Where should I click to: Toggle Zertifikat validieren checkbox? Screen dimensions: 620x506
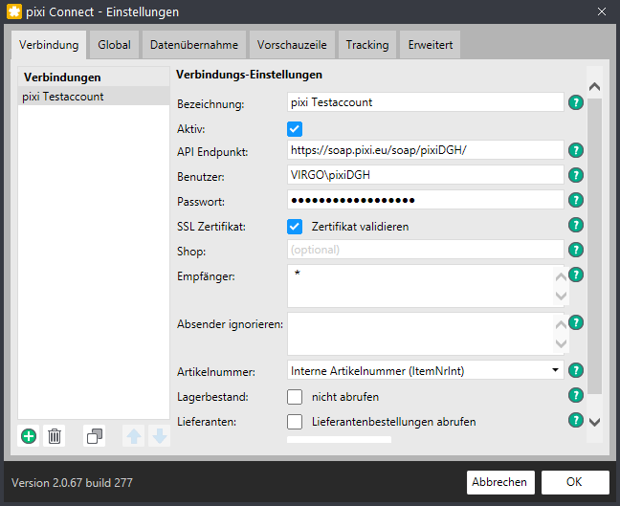pyautogui.click(x=295, y=227)
